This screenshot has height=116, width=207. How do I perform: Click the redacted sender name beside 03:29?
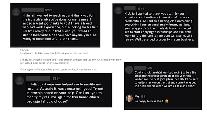33,10
